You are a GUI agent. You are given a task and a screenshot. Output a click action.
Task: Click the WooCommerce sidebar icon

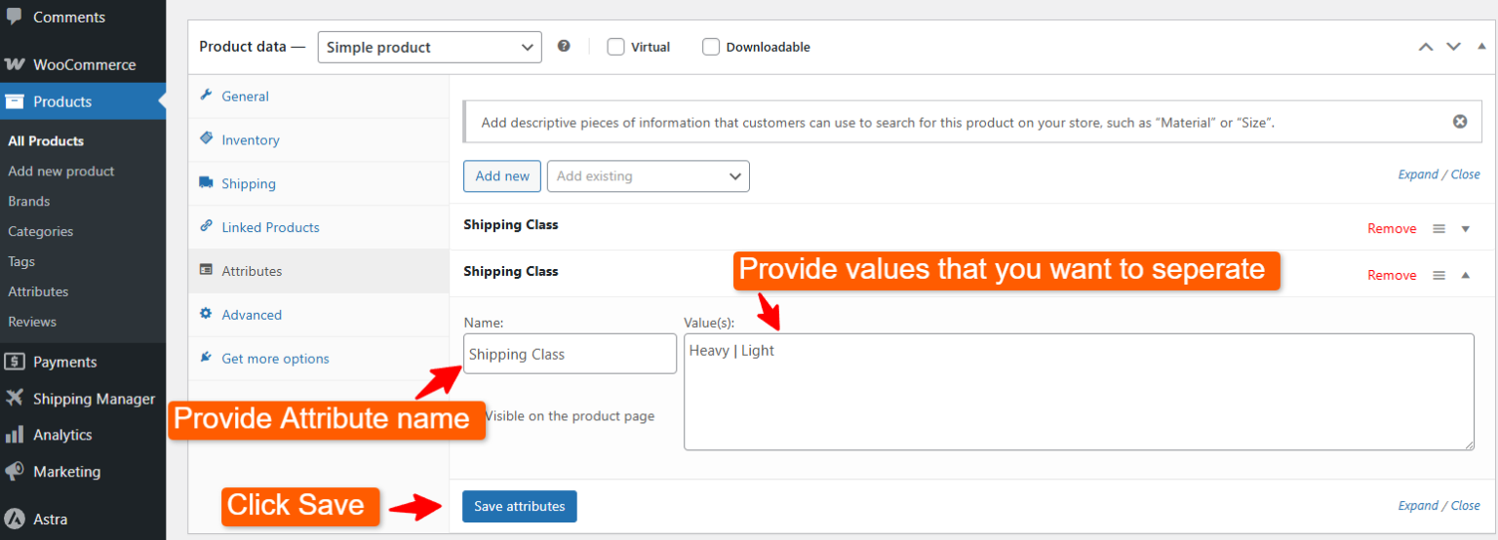click(x=15, y=64)
